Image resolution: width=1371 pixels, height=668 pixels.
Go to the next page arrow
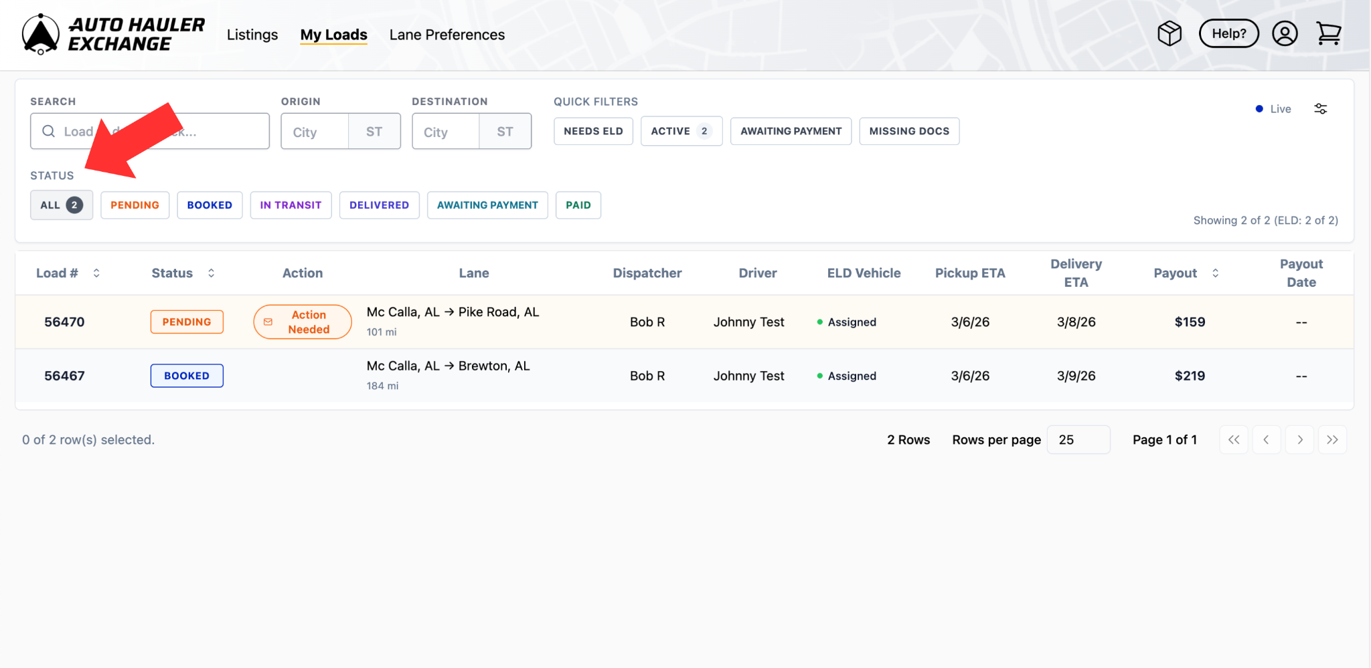point(1299,440)
